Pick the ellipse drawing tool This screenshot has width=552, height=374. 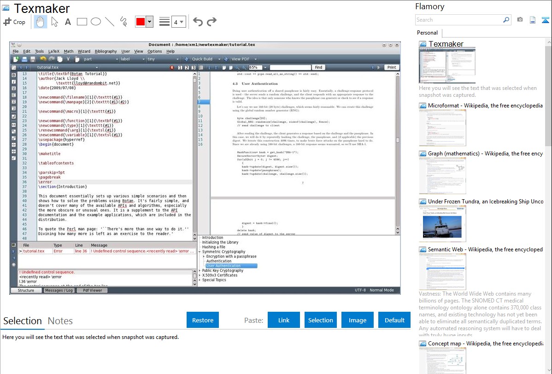coord(96,22)
